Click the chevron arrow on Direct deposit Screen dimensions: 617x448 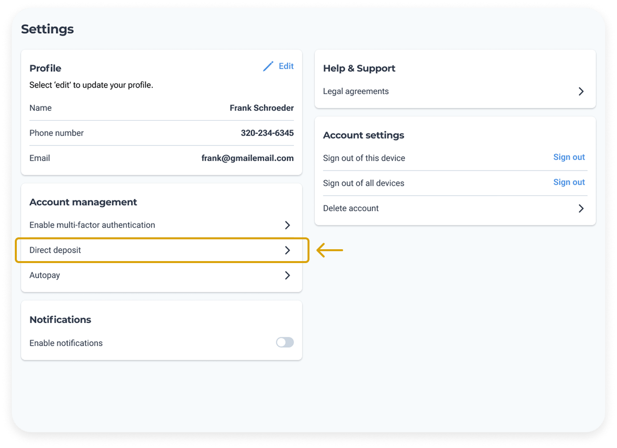(x=287, y=250)
